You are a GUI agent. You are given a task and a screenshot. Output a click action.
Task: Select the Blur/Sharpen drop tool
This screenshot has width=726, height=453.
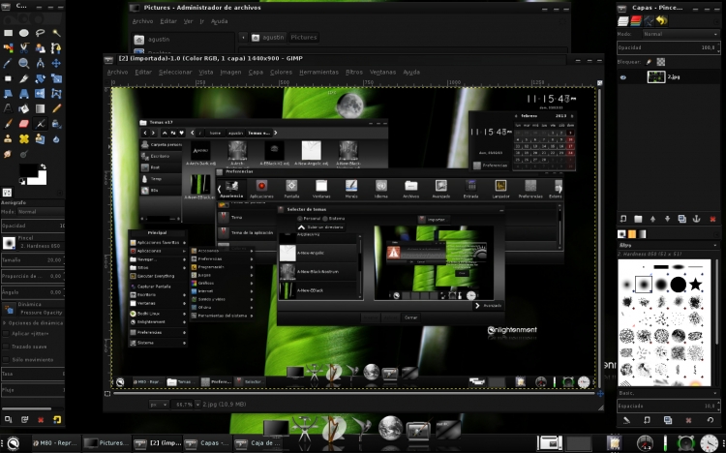click(x=56, y=138)
